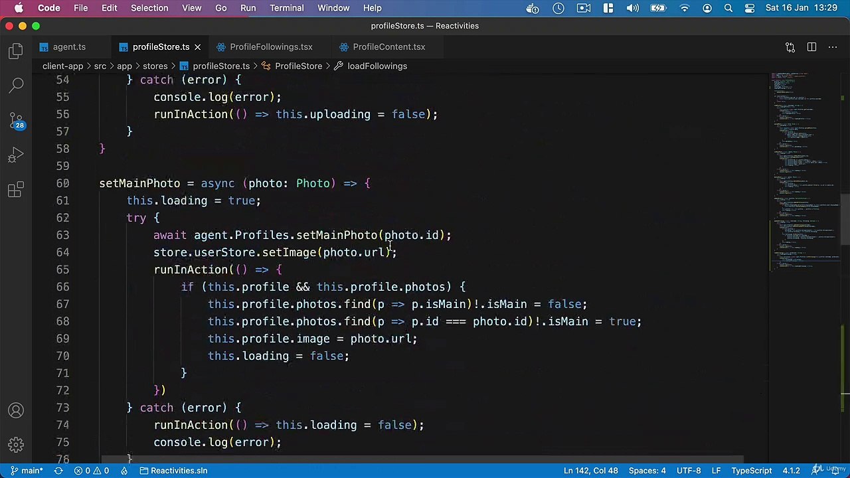Open the File menu
Screen dimensions: 850x478
(80, 8)
